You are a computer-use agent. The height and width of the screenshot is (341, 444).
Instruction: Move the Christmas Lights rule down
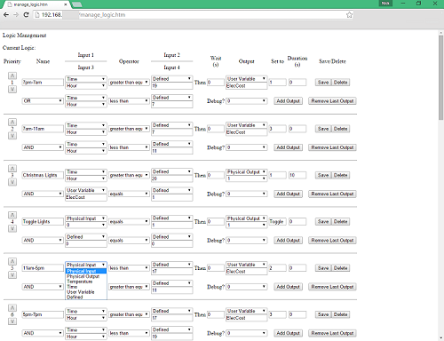tap(12, 182)
